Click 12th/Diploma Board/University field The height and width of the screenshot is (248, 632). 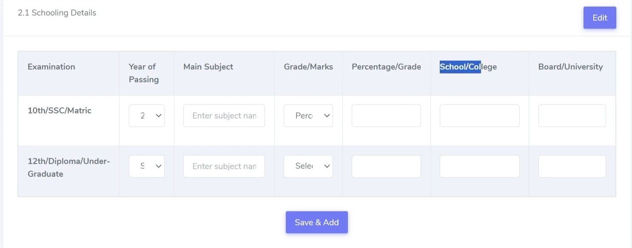point(572,166)
